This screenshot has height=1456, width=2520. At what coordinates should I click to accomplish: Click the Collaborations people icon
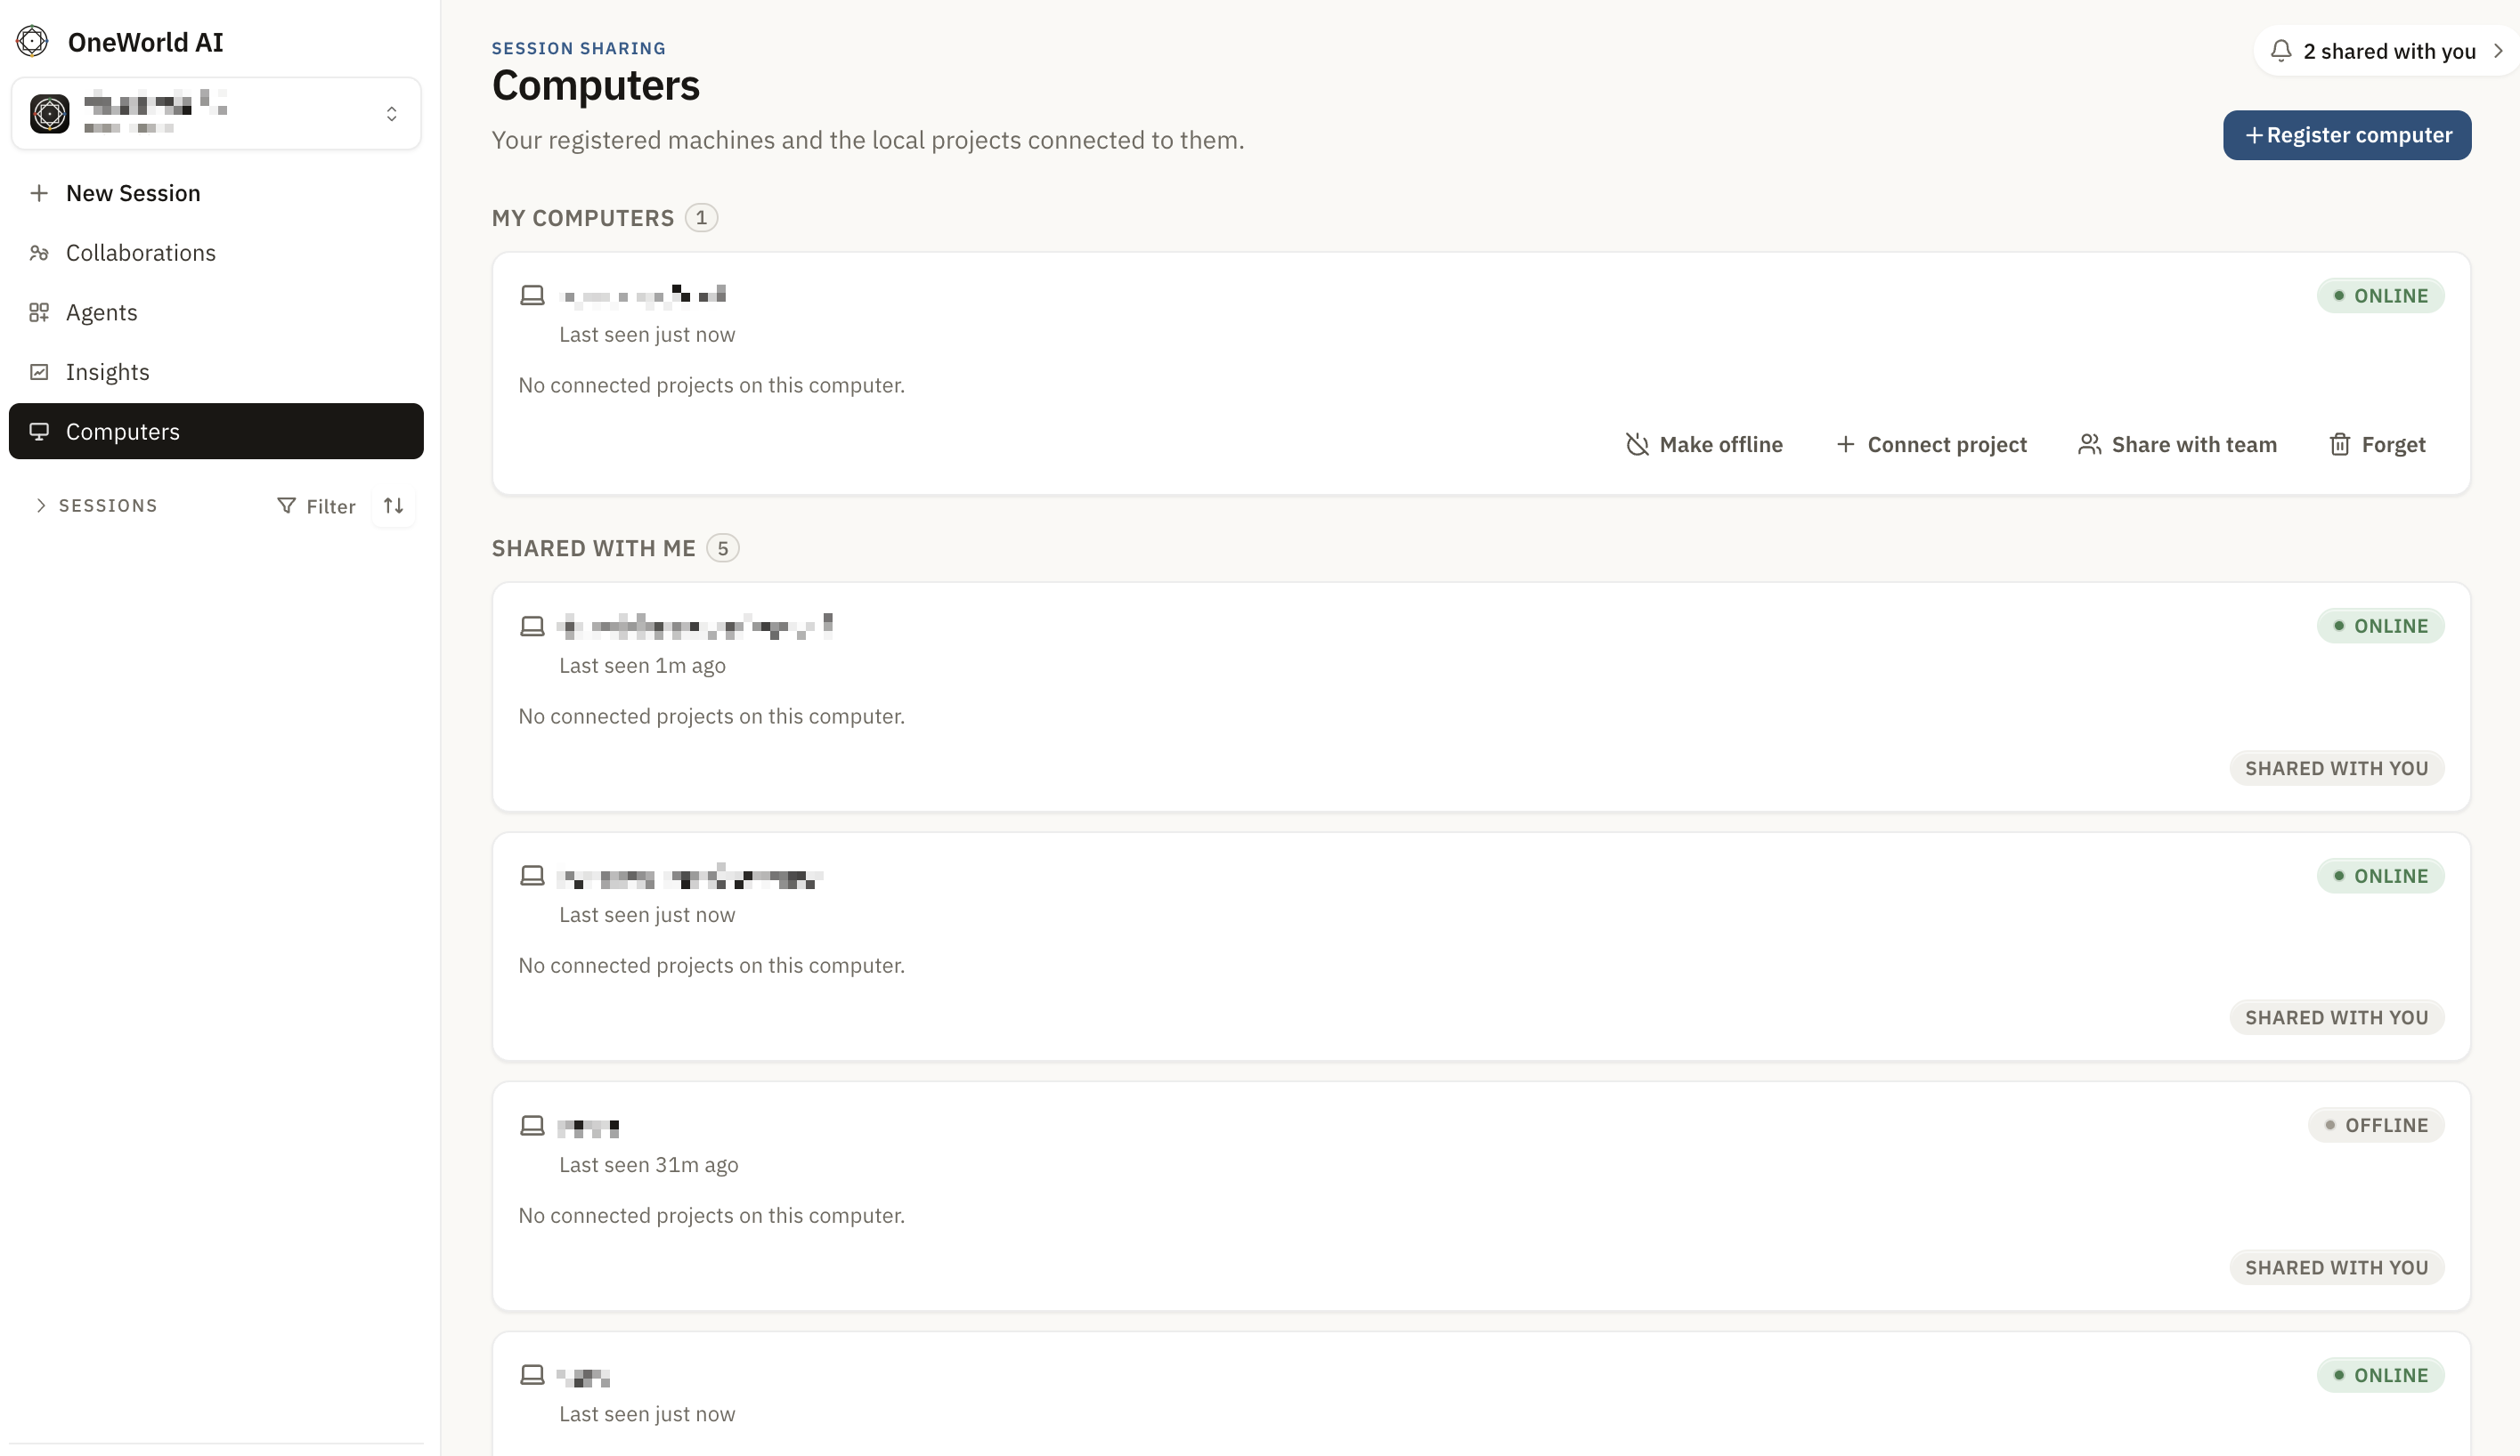39,253
